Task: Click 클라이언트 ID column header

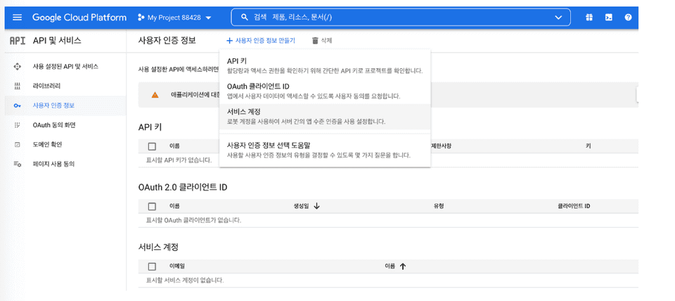Action: [x=574, y=206]
